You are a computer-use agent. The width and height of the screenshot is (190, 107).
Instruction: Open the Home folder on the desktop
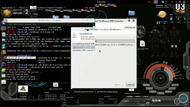pos(56,17)
